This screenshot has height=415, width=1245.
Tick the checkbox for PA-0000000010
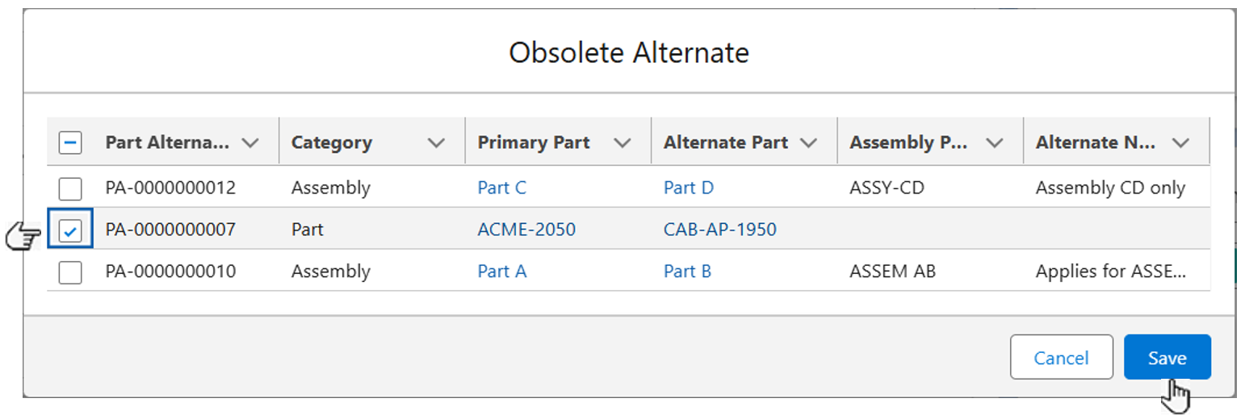[x=70, y=272]
